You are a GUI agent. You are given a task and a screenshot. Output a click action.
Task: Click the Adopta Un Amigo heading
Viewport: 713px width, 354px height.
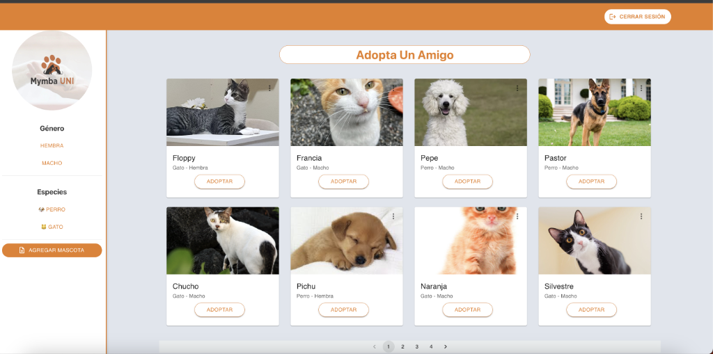[x=405, y=55]
